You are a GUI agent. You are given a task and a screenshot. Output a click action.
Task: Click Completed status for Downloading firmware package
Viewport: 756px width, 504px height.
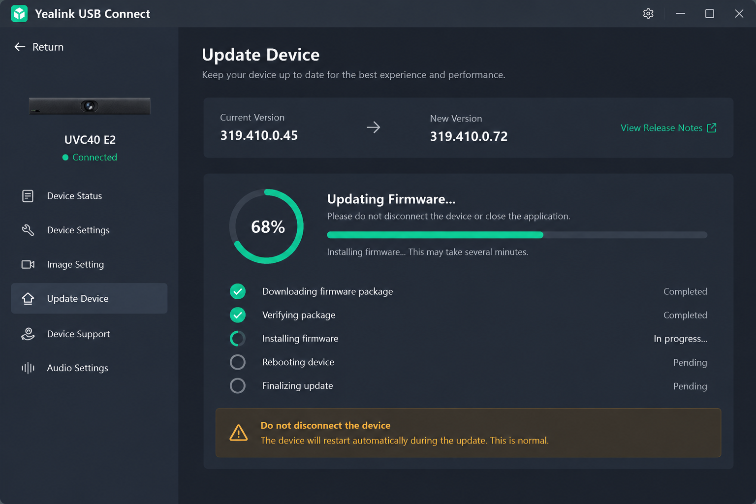point(685,291)
